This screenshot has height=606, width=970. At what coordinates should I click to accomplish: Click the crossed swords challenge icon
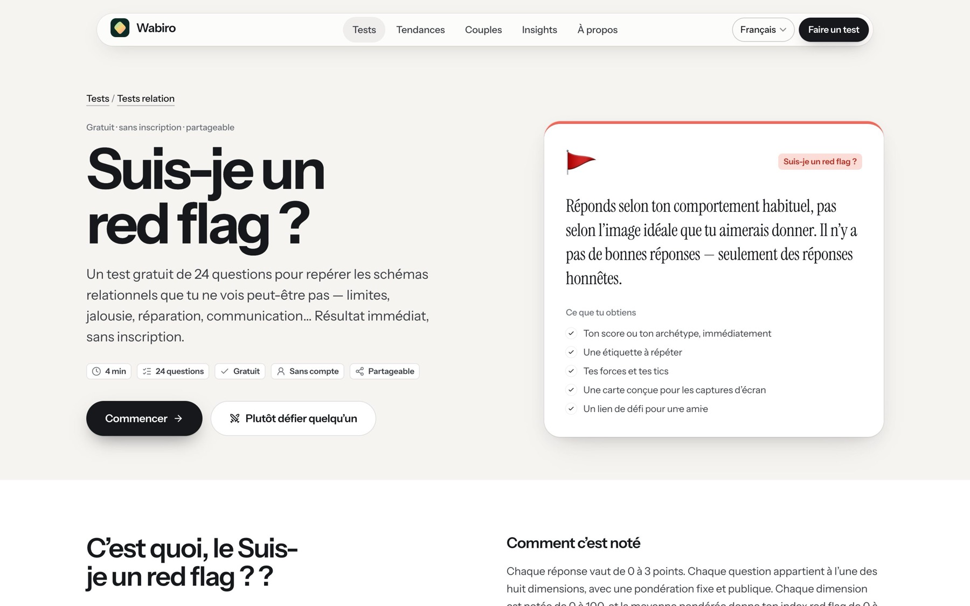coord(234,419)
